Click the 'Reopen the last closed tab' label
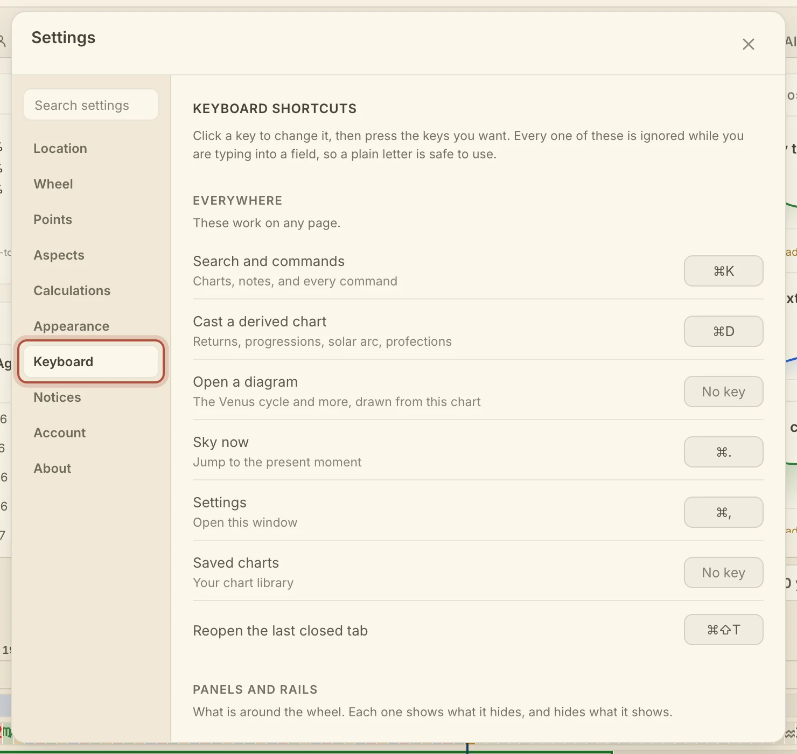This screenshot has width=797, height=754. (281, 631)
